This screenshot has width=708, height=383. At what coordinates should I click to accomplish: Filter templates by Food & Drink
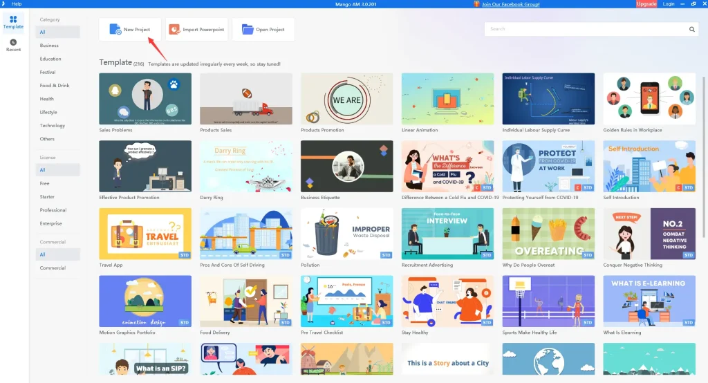coord(55,86)
